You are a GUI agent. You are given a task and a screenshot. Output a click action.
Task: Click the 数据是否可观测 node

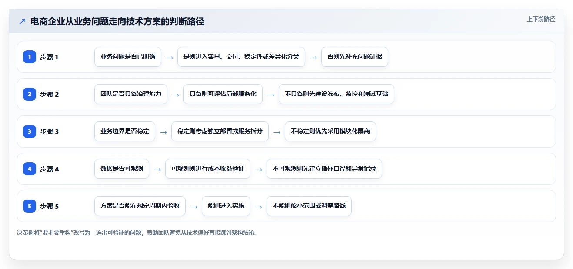pyautogui.click(x=122, y=169)
